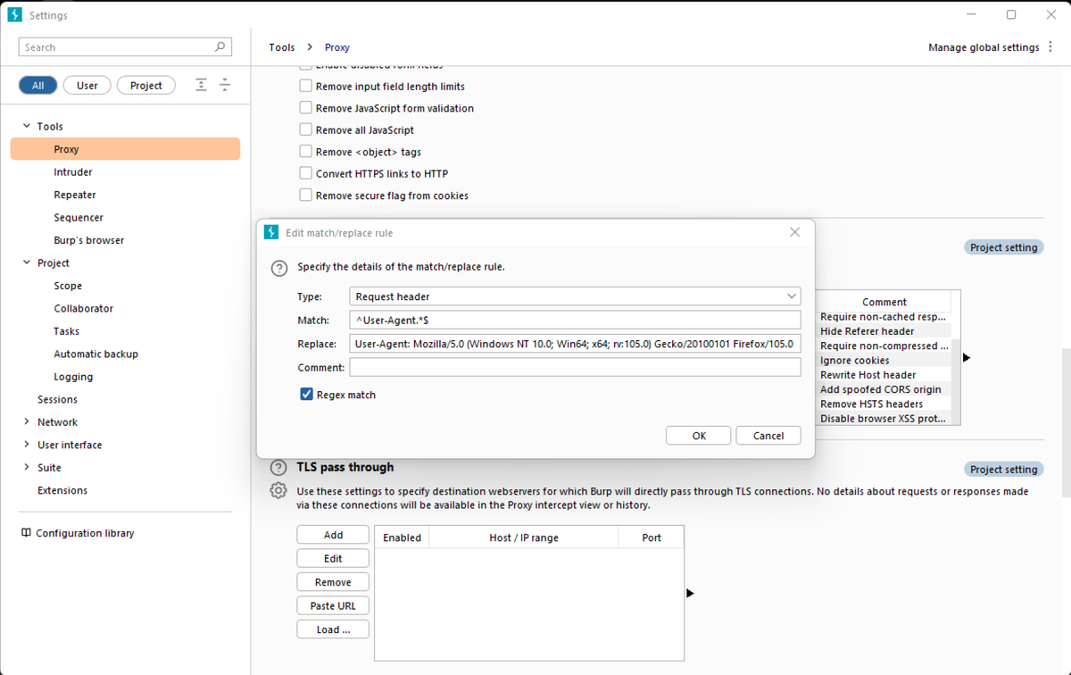1071x675 pixels.
Task: Click OK in the rule dialog
Action: coord(699,436)
